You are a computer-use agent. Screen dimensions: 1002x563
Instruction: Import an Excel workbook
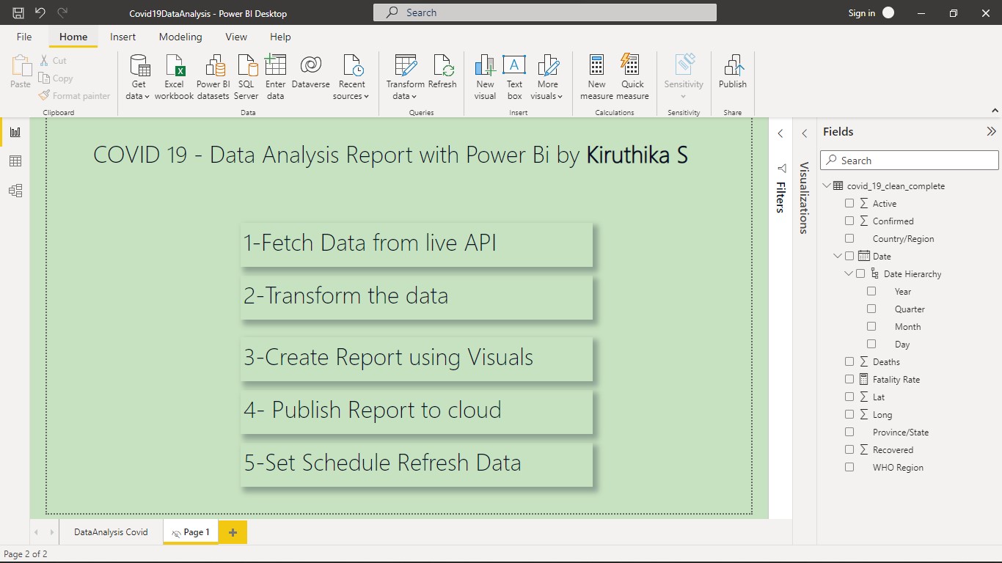click(175, 77)
